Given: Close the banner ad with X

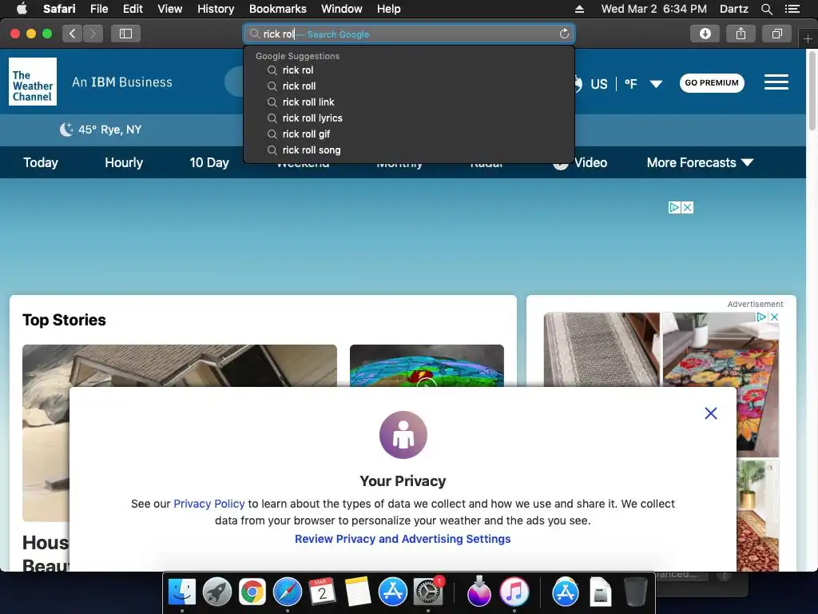Looking at the screenshot, I should tap(688, 207).
